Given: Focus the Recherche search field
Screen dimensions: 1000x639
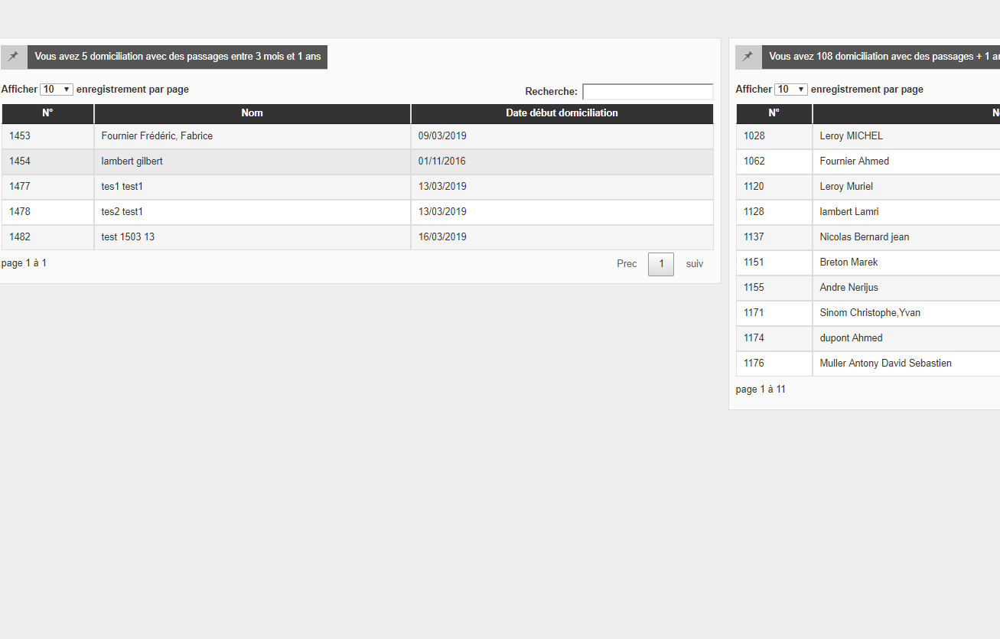Looking at the screenshot, I should pos(648,92).
